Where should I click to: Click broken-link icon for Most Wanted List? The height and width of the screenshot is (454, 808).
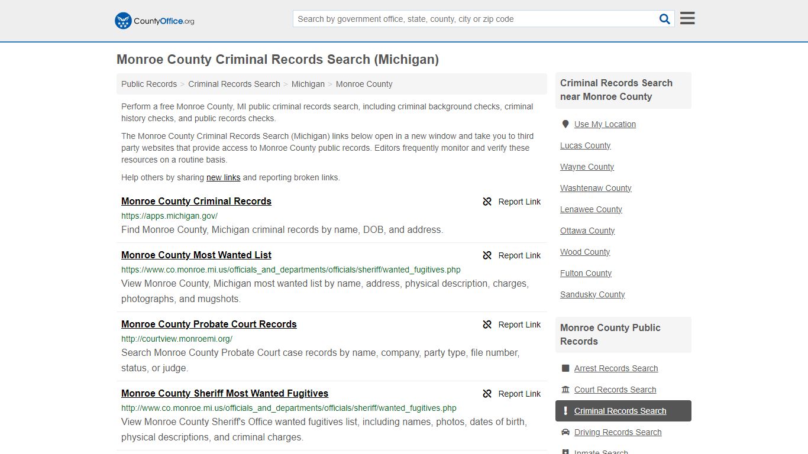(x=487, y=255)
